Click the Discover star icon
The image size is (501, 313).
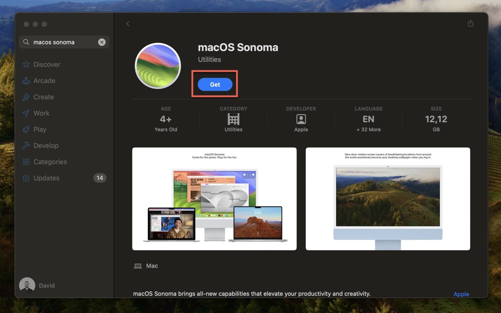tap(26, 64)
